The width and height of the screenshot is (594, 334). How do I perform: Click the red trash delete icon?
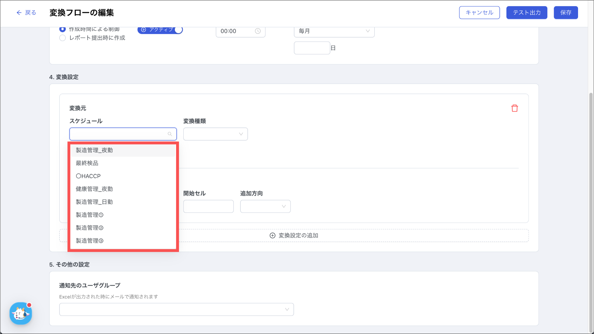coord(515,108)
